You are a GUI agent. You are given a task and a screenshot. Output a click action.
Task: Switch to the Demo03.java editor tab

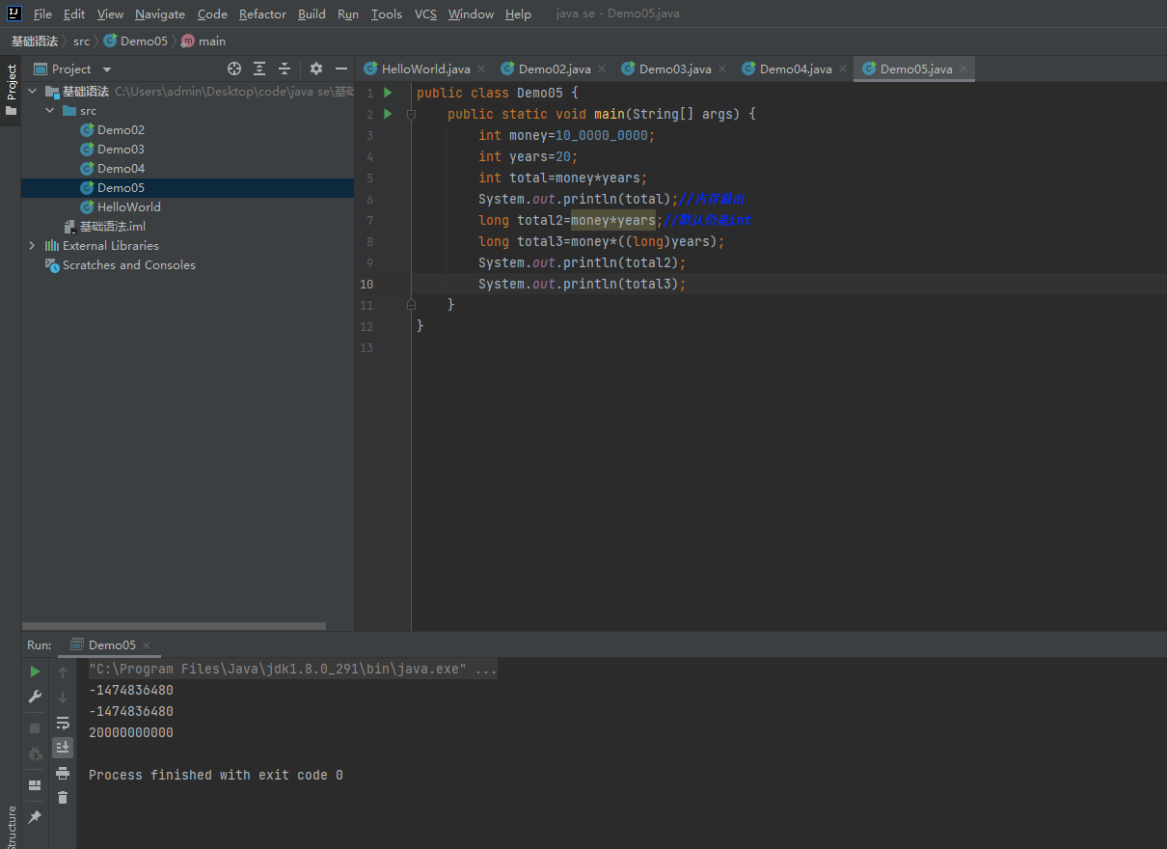(674, 68)
